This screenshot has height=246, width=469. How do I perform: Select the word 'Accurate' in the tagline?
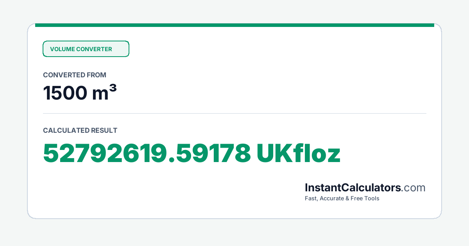[x=332, y=198]
